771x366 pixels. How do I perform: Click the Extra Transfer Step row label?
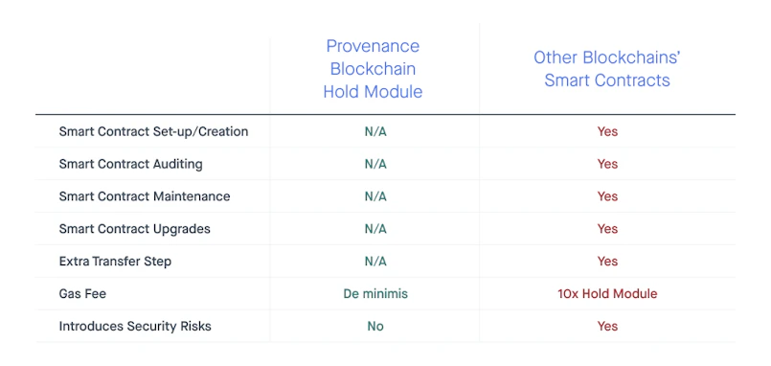(x=115, y=262)
